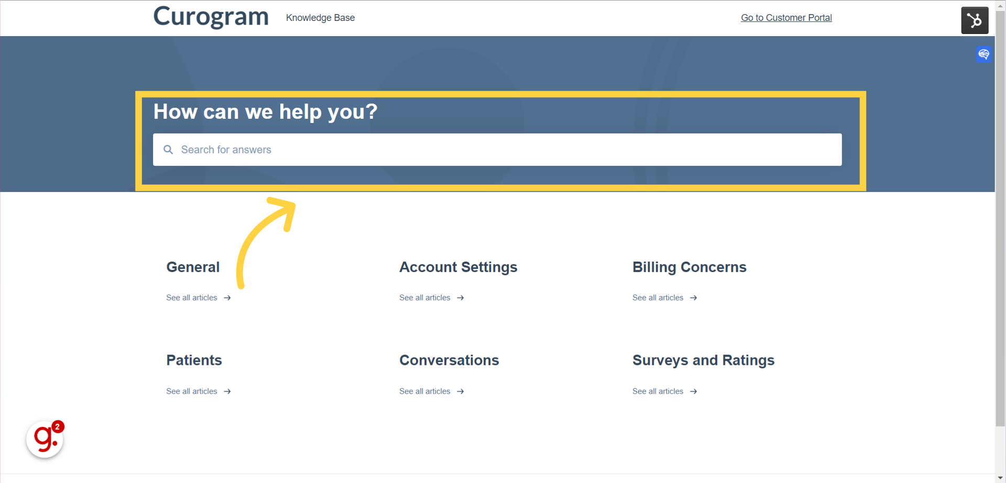
Task: Open the Conversations category heading
Action: tap(449, 361)
